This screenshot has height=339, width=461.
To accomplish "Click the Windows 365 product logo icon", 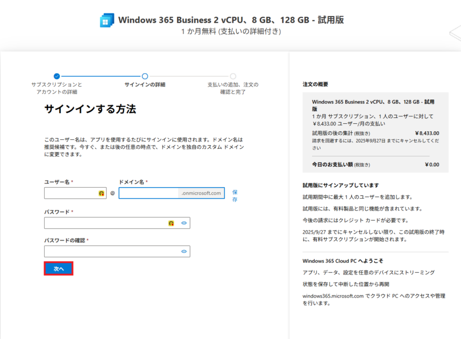I will tap(107, 20).
